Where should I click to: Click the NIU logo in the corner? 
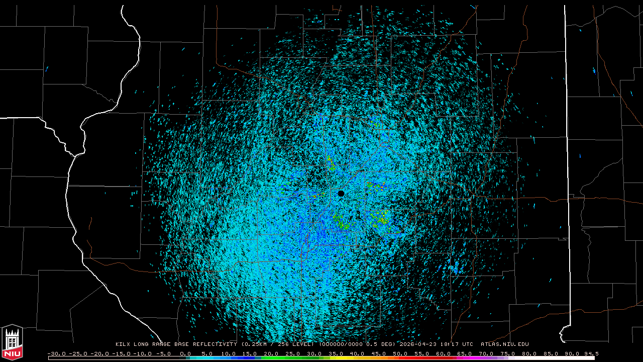tap(12, 342)
